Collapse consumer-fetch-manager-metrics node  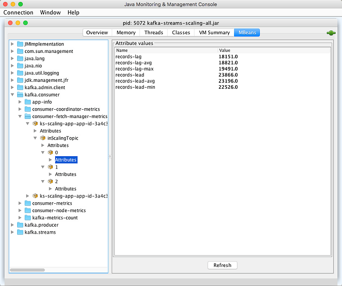[20, 117]
